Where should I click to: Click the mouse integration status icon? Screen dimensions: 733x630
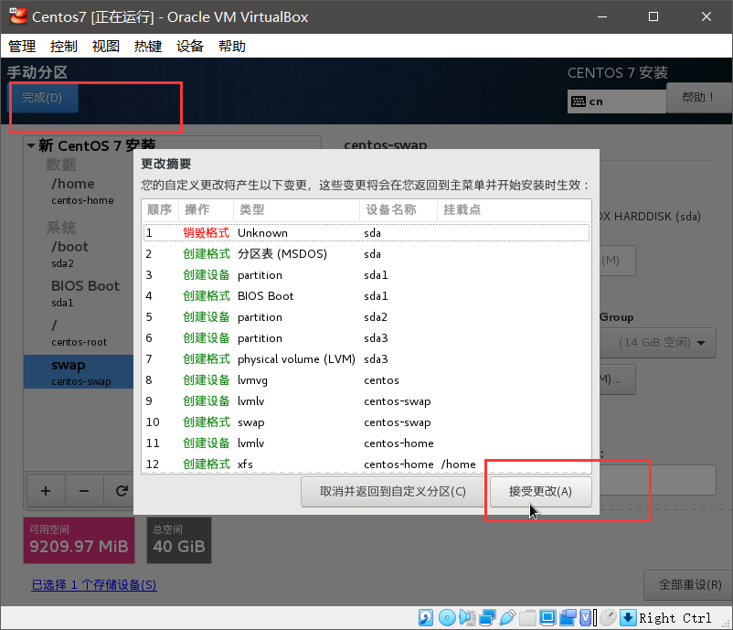point(608,617)
